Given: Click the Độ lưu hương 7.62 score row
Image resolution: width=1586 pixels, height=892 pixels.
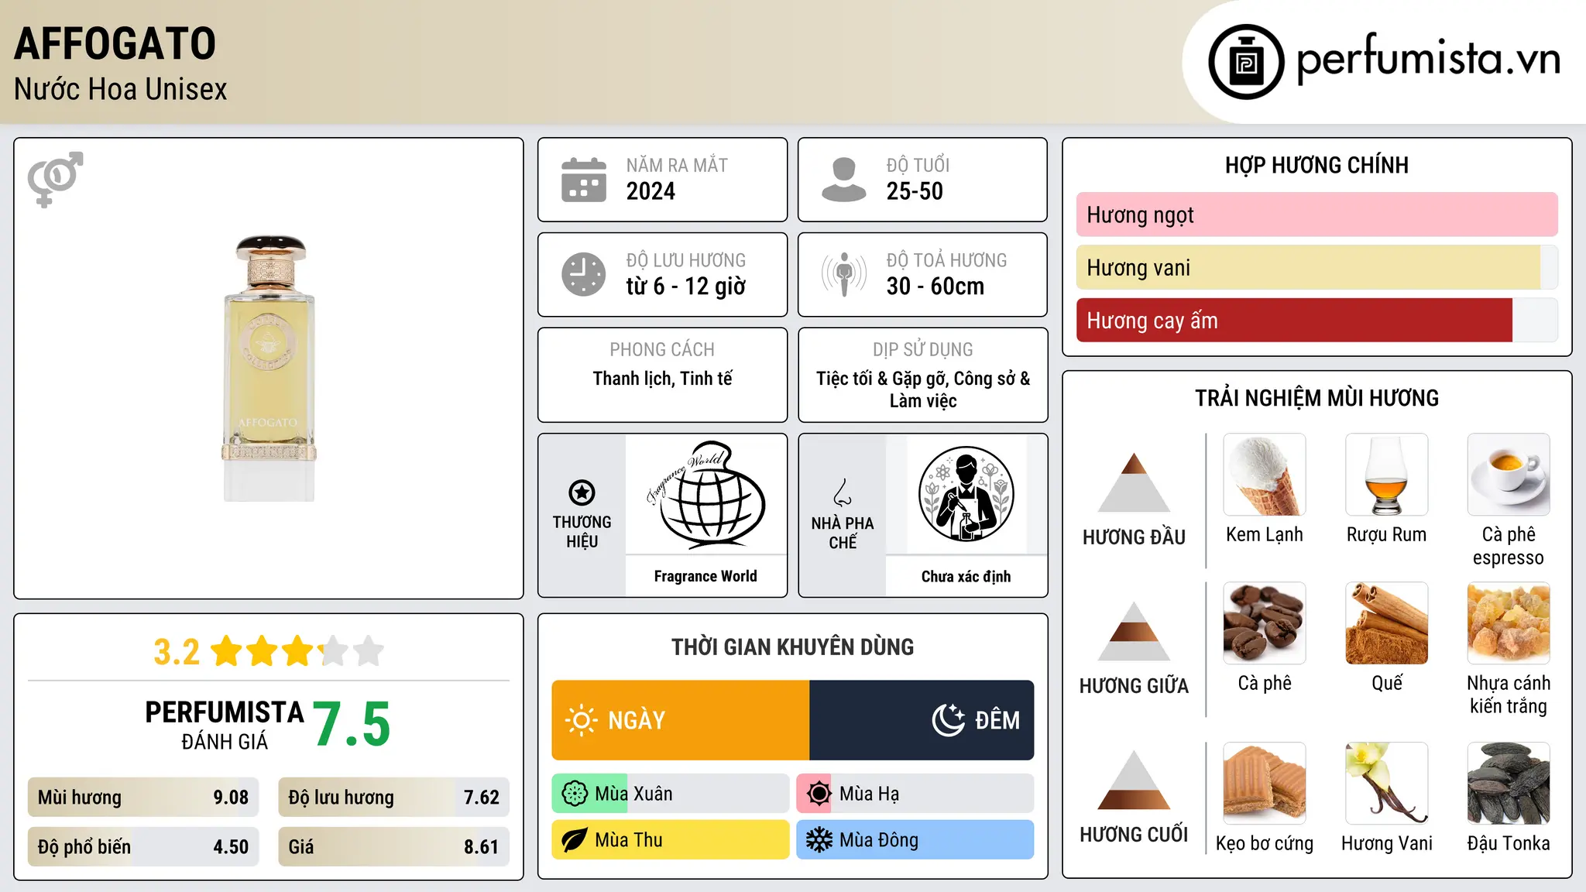Looking at the screenshot, I should (393, 798).
